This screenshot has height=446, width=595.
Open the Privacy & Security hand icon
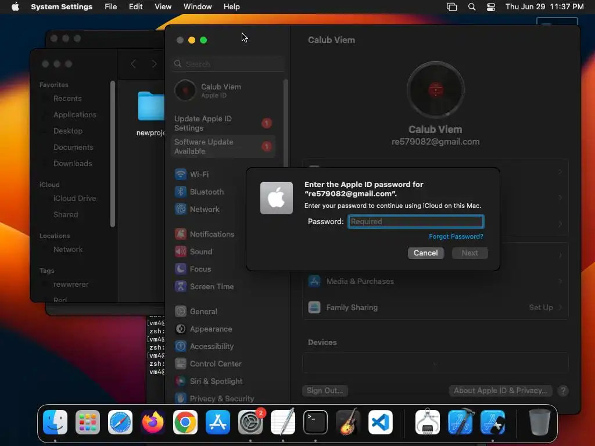pyautogui.click(x=181, y=398)
